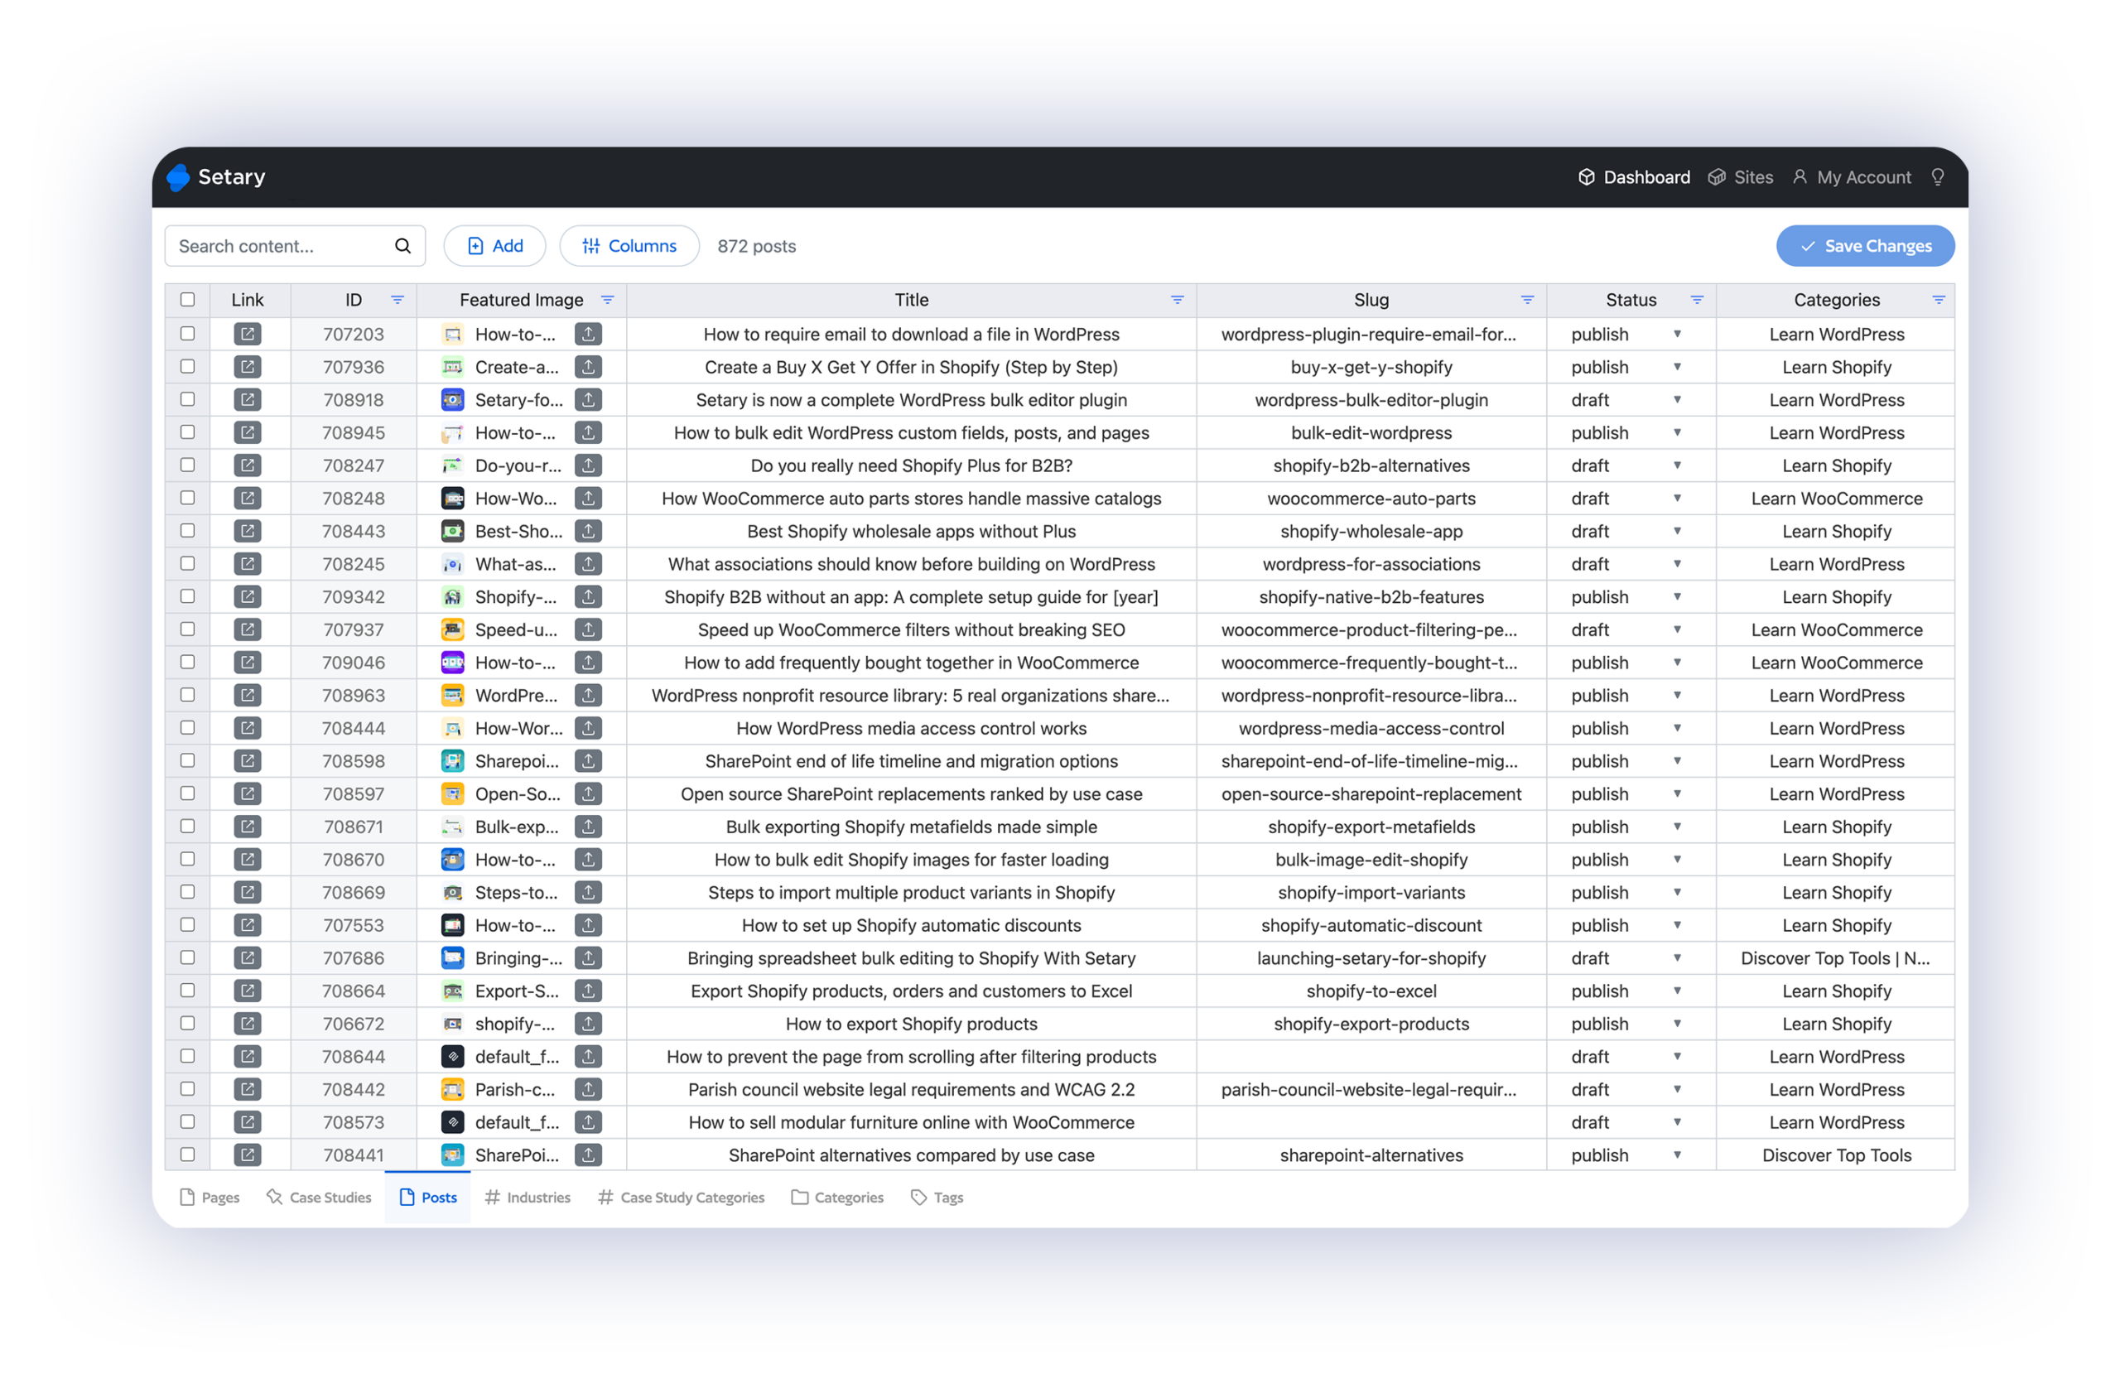Screen dimensions: 2120x1374
Task: Upload featured image for post 707936
Action: (x=588, y=367)
